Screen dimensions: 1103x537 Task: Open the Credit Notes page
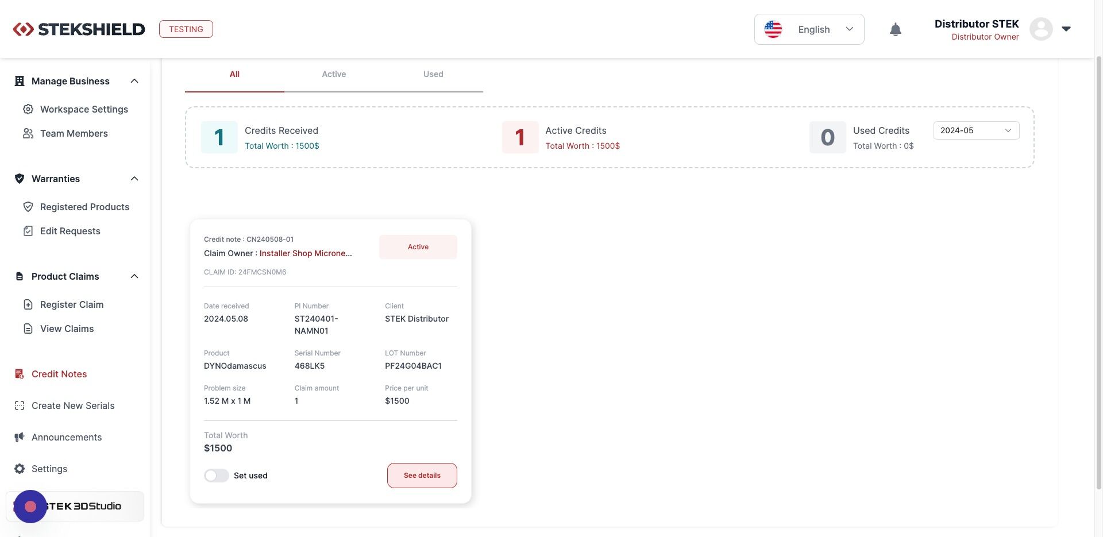[59, 374]
